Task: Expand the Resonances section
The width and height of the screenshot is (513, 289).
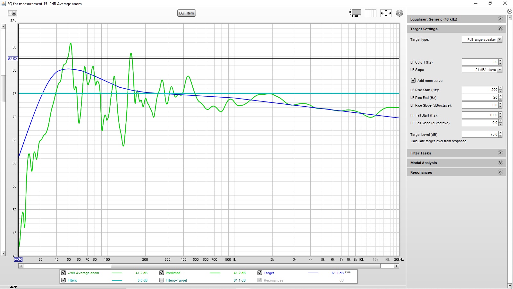Action: pos(500,172)
